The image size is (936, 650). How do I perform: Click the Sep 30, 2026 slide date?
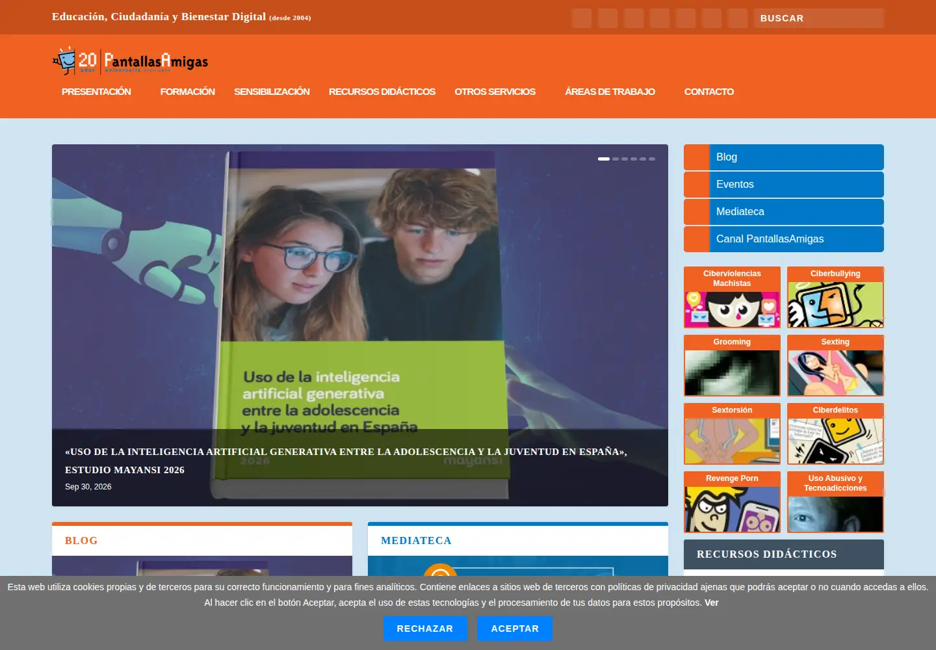coord(88,487)
